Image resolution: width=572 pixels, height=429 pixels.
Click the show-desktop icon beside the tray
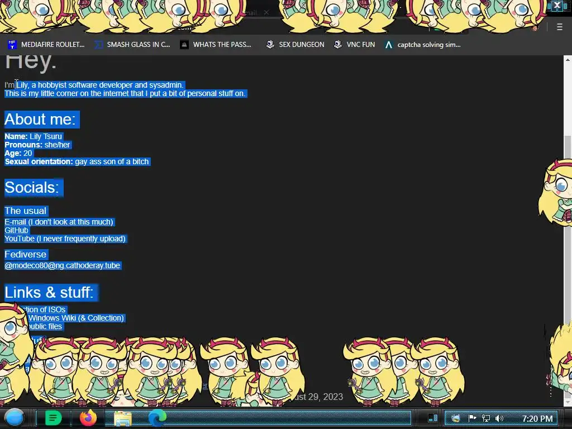[x=433, y=418]
